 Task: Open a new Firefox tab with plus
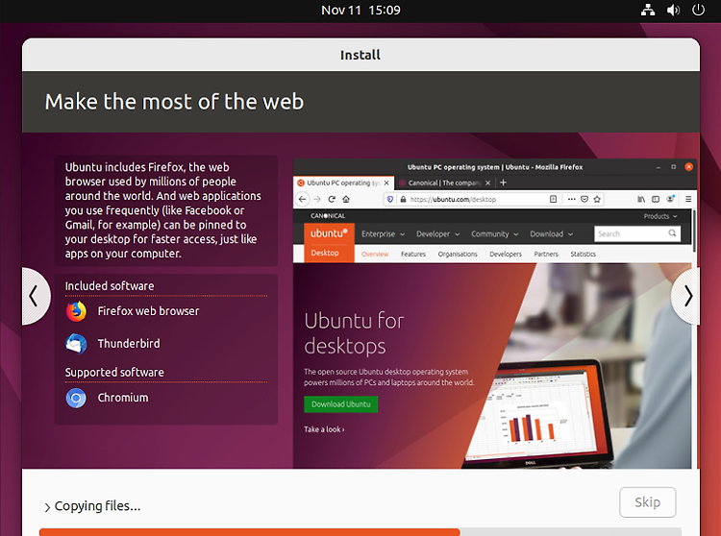coord(503,183)
